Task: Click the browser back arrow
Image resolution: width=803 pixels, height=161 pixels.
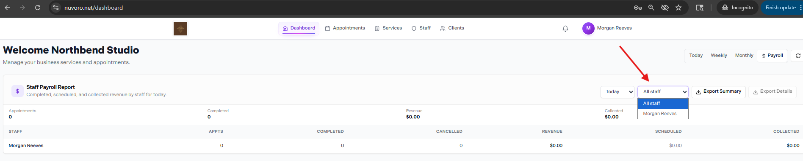Action: click(x=8, y=8)
